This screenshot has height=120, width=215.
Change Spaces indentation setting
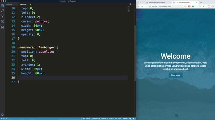pos(104,119)
